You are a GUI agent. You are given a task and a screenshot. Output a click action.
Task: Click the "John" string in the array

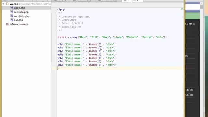tap(160, 37)
